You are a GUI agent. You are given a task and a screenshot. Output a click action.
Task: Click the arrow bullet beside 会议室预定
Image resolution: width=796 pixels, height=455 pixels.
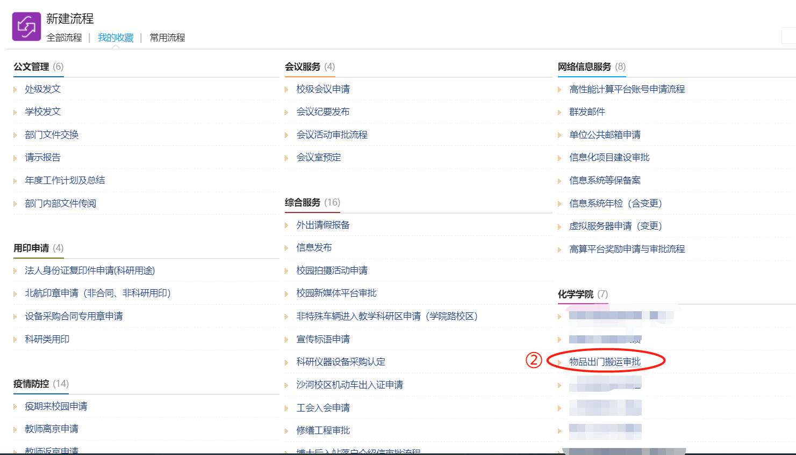click(x=286, y=158)
